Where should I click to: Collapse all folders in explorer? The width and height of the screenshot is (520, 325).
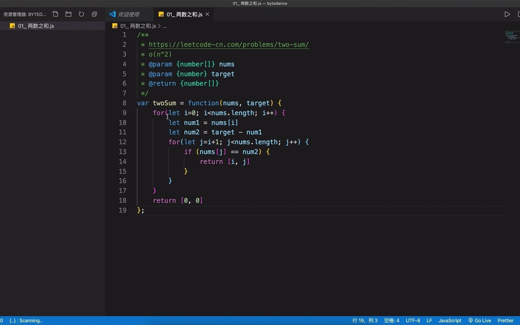pos(94,14)
